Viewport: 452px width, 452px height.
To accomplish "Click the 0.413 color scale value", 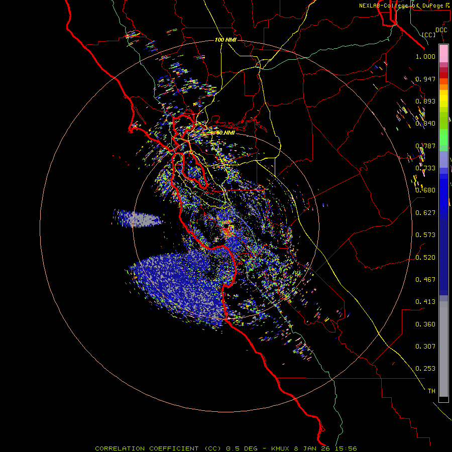I will click(425, 302).
